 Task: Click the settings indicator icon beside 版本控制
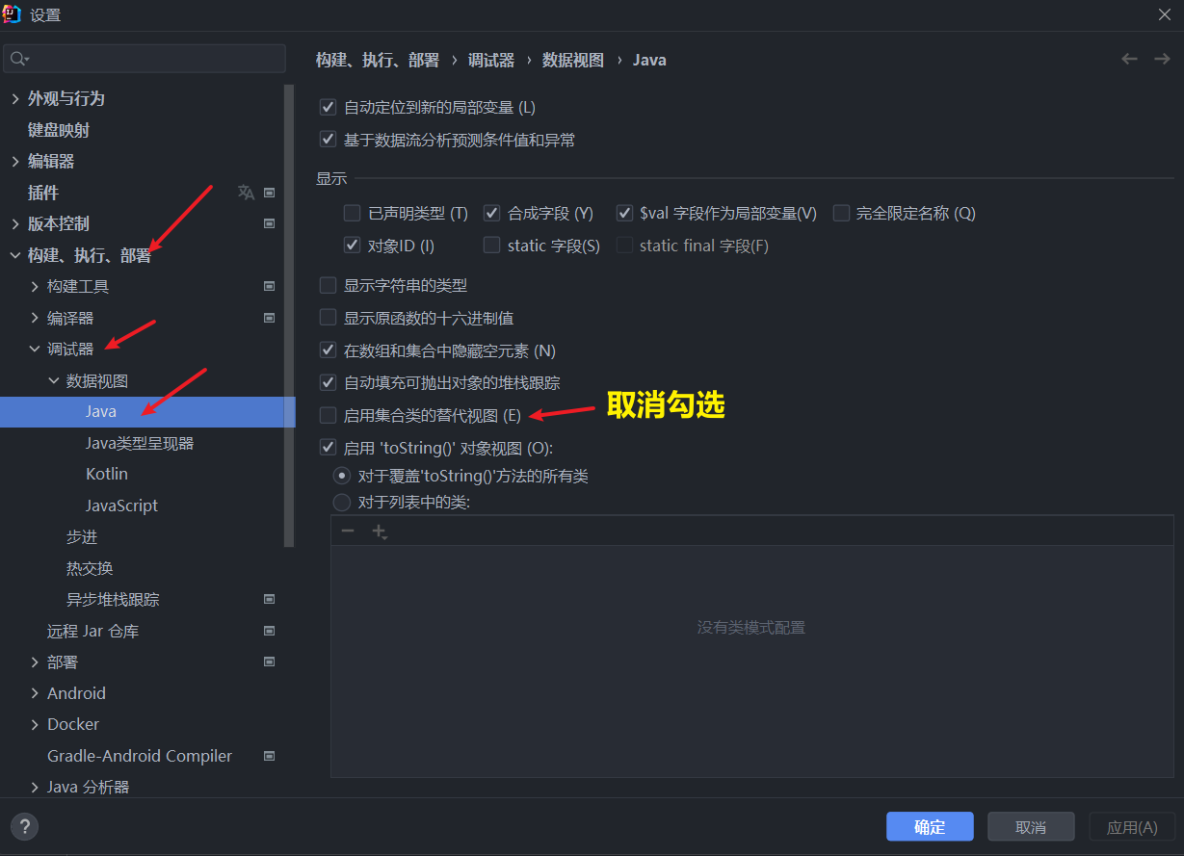[x=270, y=223]
